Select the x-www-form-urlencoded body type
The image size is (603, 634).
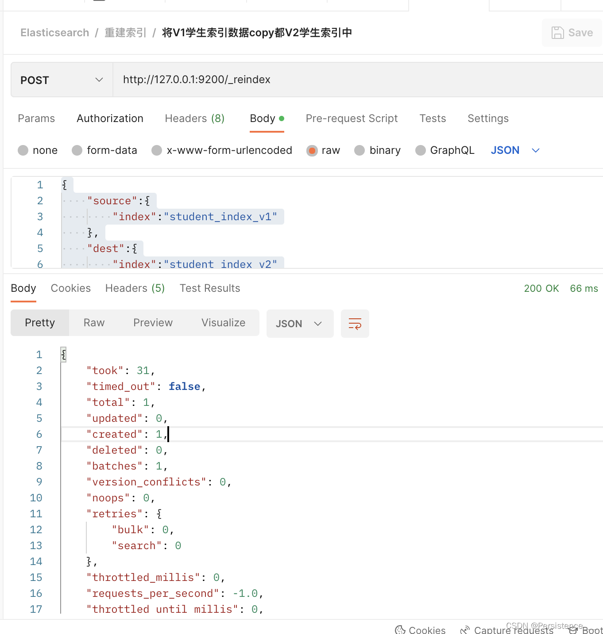[x=157, y=150]
